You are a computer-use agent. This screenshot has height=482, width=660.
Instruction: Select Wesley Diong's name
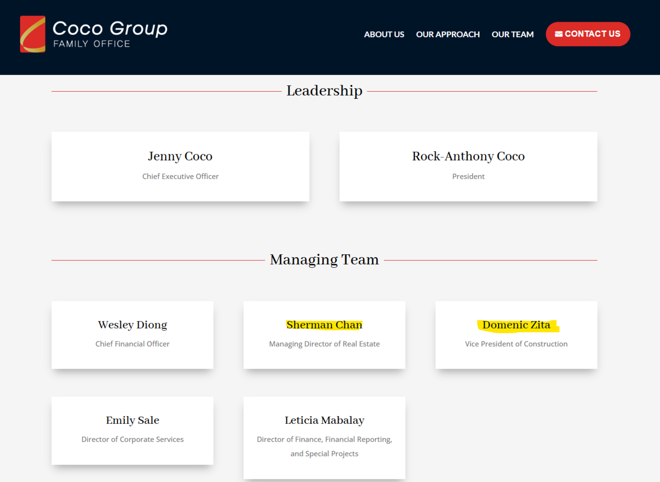[133, 325]
